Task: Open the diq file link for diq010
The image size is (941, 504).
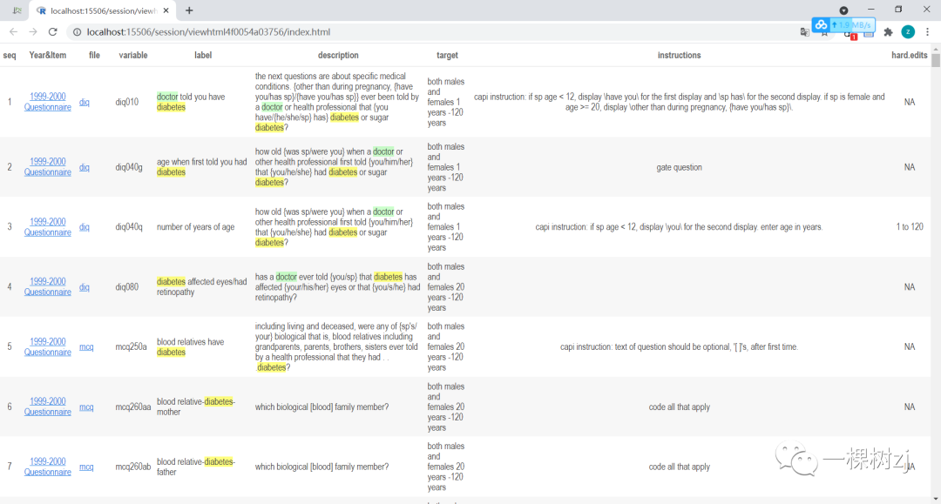Action: coord(85,103)
